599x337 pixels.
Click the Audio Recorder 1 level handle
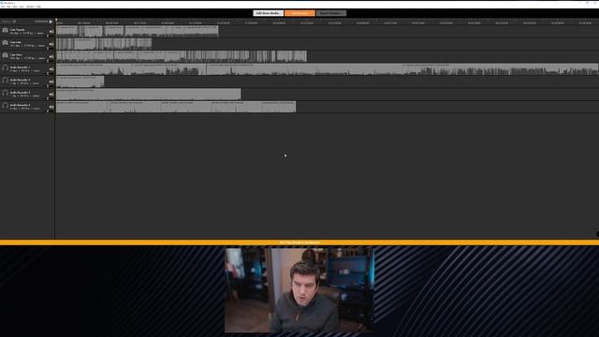coord(48,74)
